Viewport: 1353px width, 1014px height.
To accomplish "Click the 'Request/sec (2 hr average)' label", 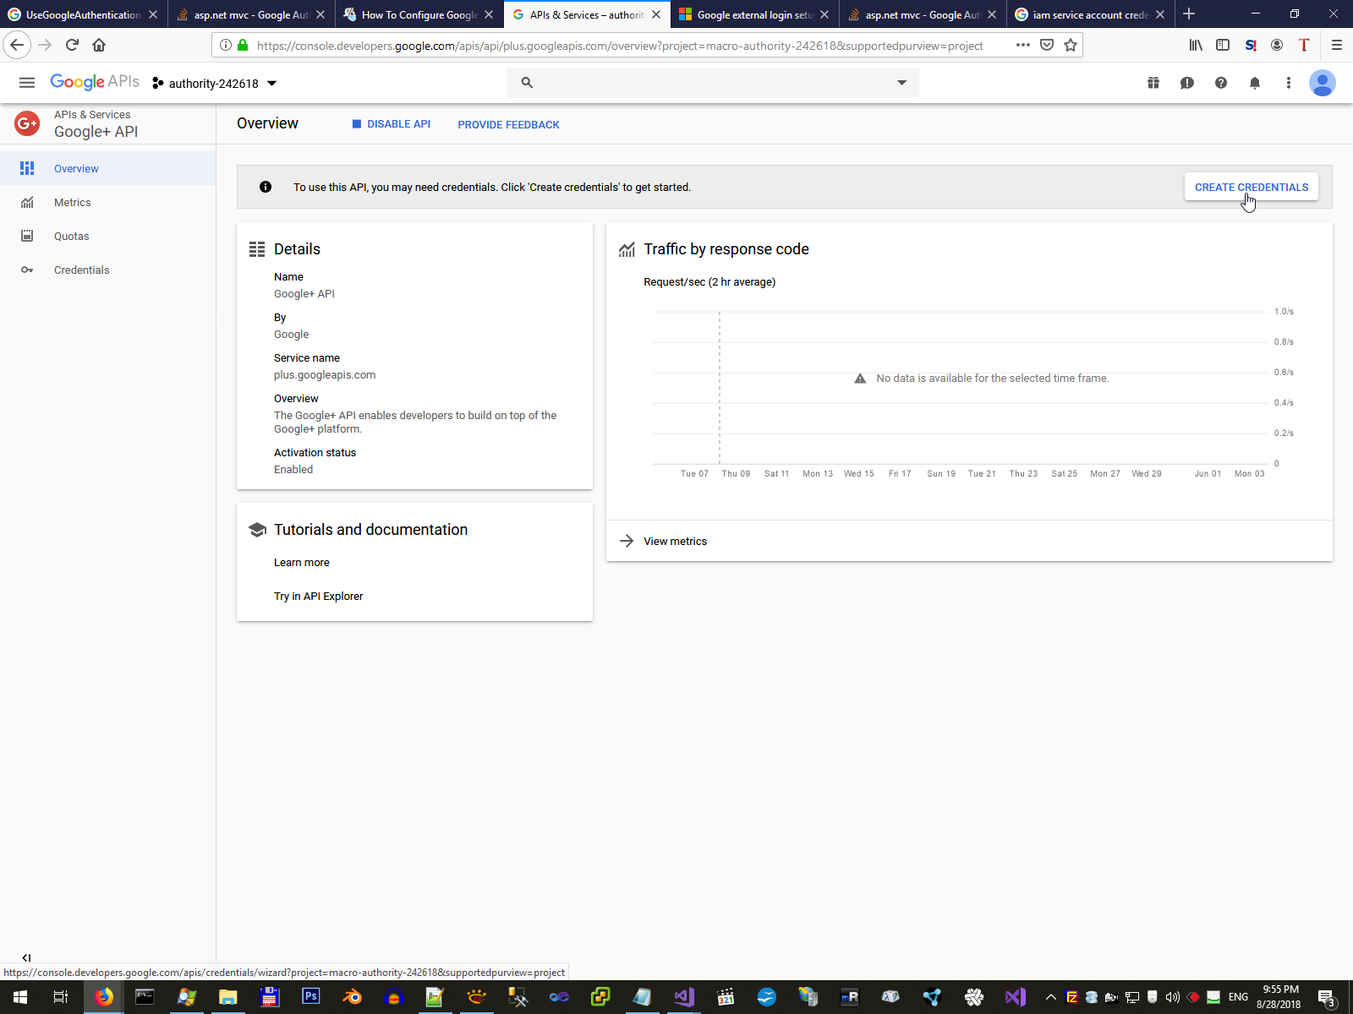I will tap(709, 281).
